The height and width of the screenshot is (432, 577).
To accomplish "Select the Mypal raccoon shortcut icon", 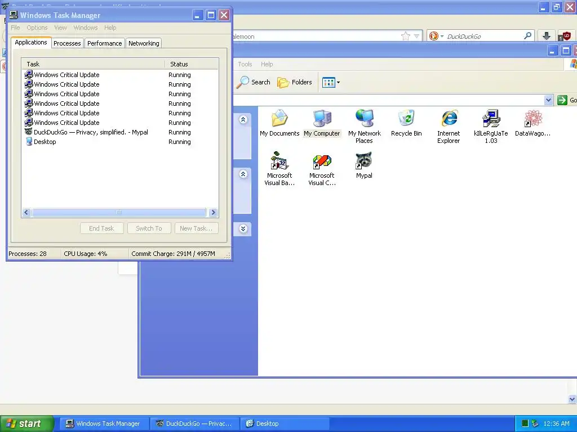I will coord(364,165).
